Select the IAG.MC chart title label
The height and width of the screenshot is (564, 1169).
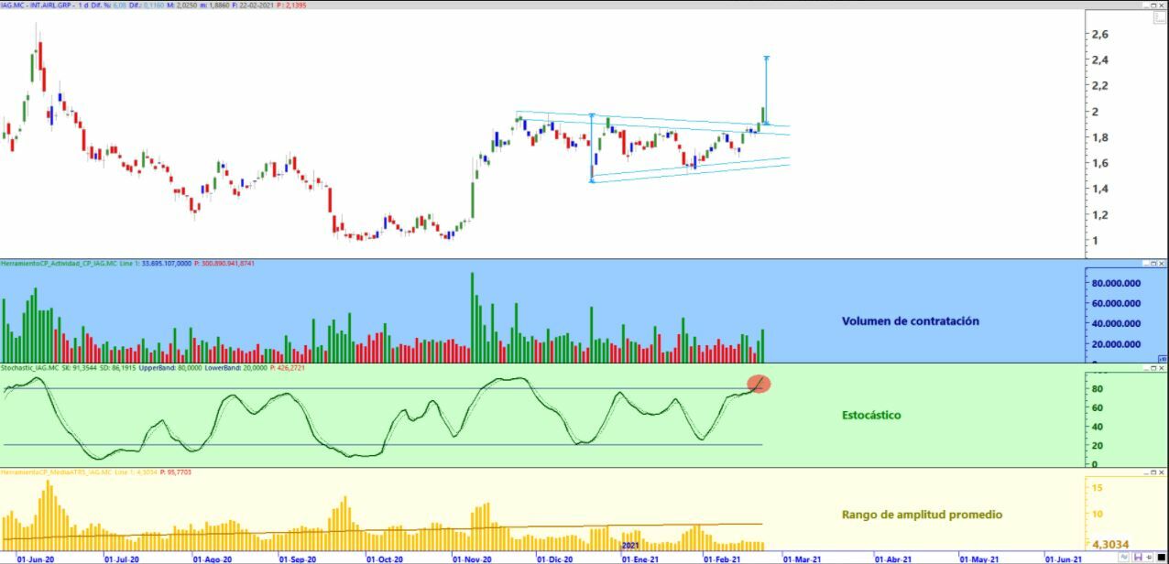37,5
